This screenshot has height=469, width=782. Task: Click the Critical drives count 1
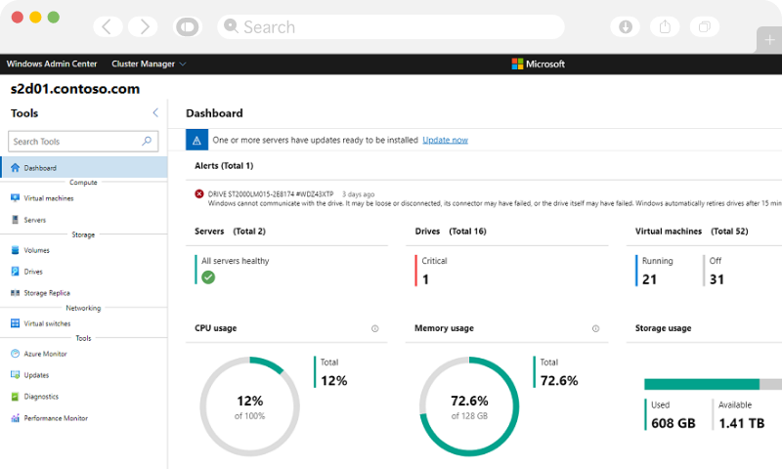[x=425, y=279]
